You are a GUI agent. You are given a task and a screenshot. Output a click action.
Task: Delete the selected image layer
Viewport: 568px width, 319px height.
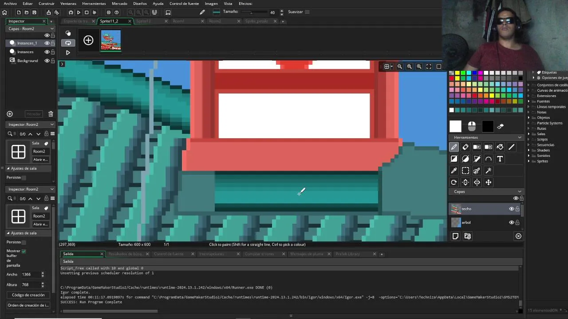[x=518, y=236]
